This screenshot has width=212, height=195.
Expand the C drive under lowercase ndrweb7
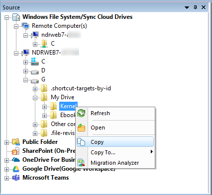tap(35, 44)
